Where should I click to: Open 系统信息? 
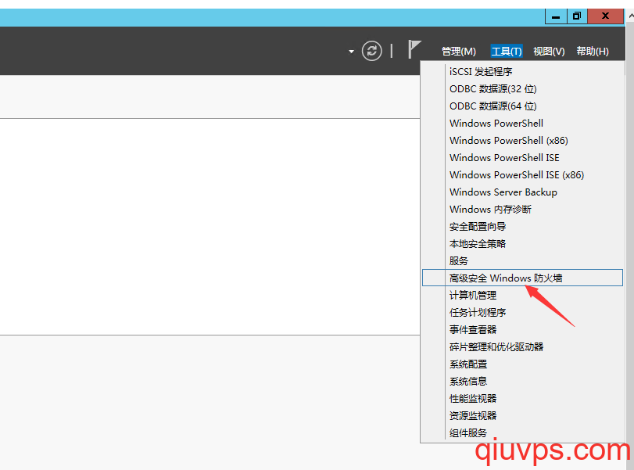[x=522, y=381]
